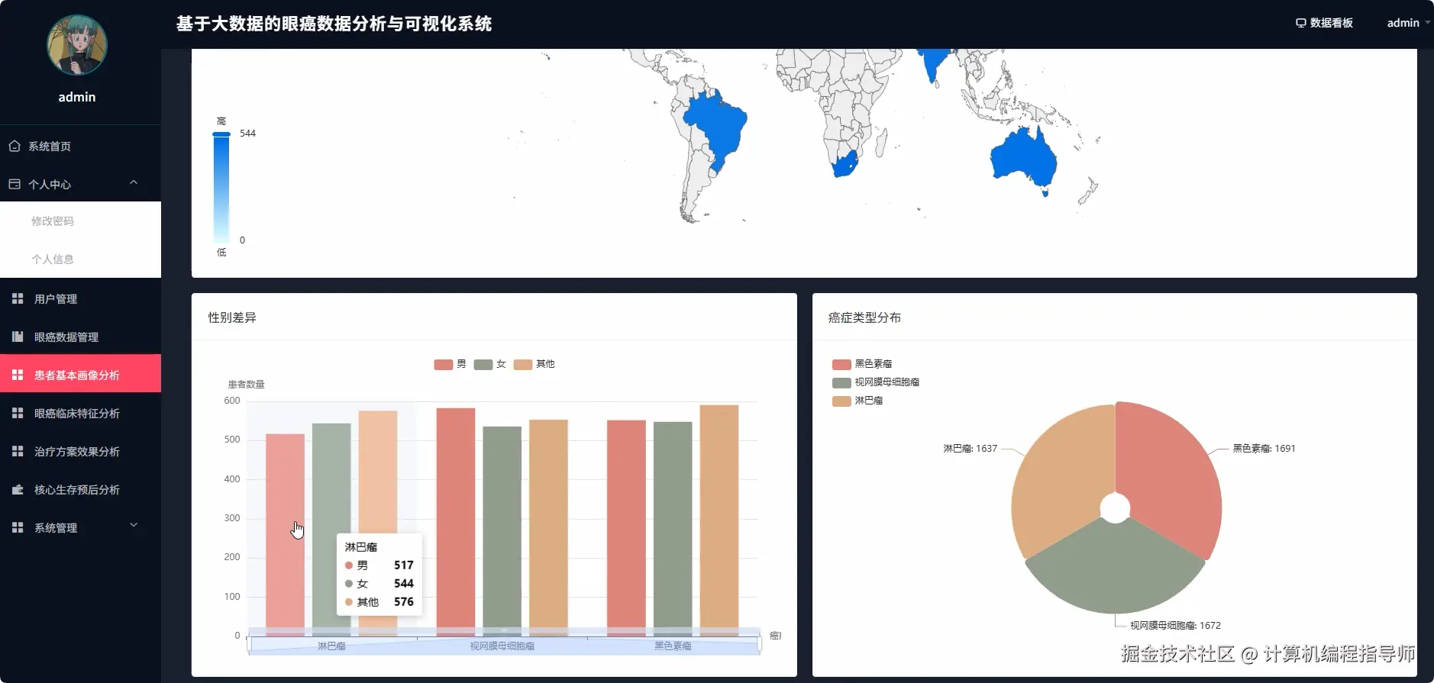The image size is (1434, 683).
Task: Go to 用户管理 page
Action: 80,298
